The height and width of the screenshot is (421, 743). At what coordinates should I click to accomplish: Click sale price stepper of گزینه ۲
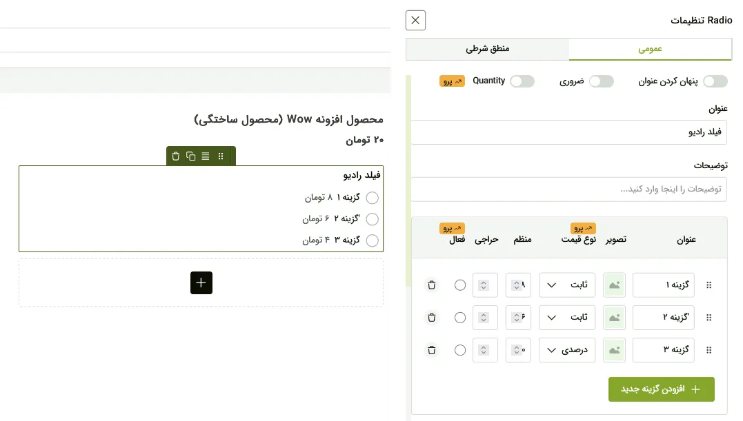tap(484, 318)
